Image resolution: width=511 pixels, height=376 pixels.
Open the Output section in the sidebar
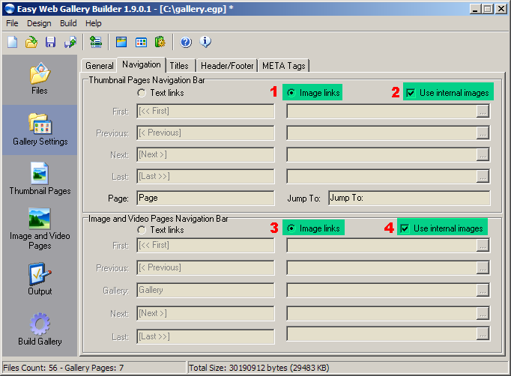tap(40, 279)
